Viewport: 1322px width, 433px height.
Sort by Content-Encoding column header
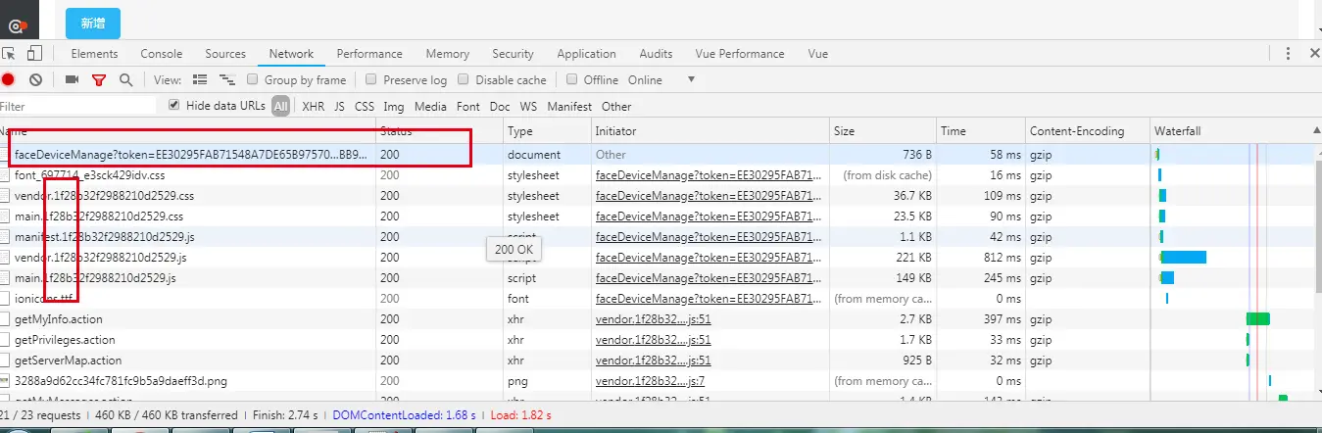[x=1087, y=130]
